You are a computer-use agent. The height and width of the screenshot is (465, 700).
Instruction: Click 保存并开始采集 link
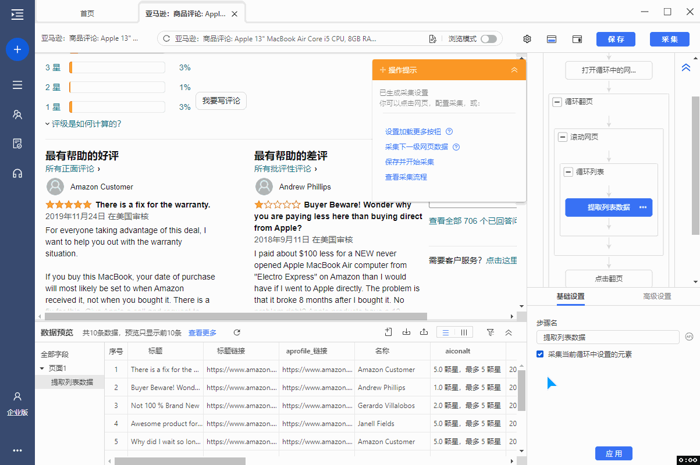[x=410, y=162]
